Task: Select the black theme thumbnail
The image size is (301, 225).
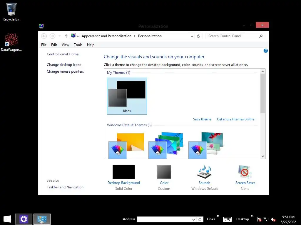Action: click(127, 96)
